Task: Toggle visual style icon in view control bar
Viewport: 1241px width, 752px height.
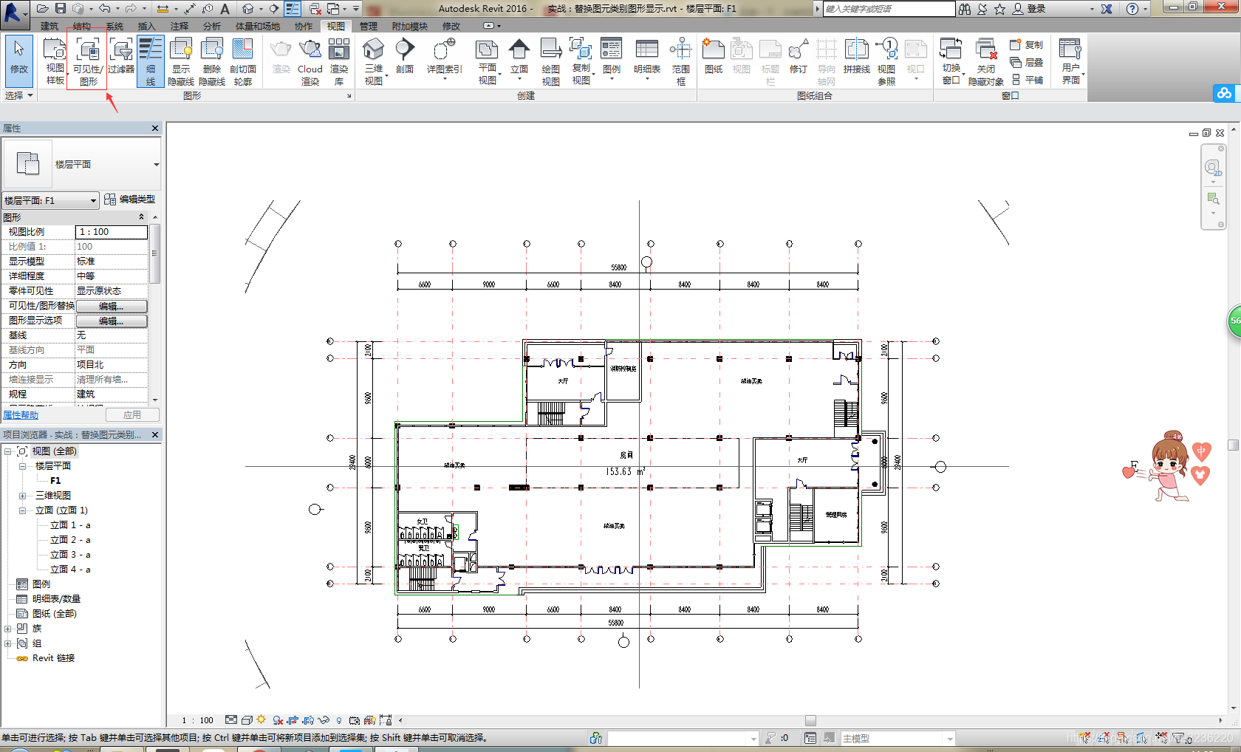Action: point(247,719)
